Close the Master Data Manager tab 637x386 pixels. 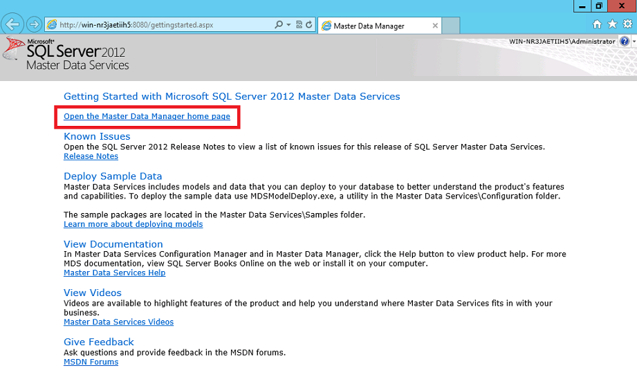coord(435,26)
